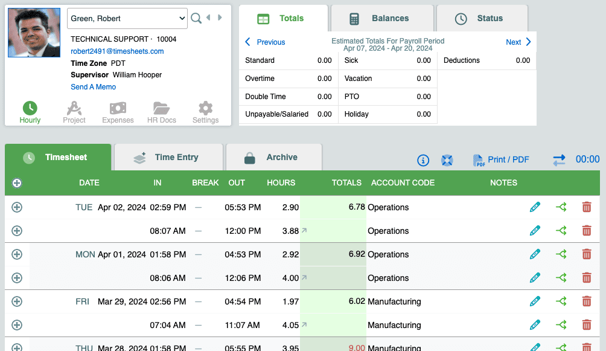The image size is (606, 351).
Task: Open Print / PDF for the timesheet
Action: (x=501, y=160)
